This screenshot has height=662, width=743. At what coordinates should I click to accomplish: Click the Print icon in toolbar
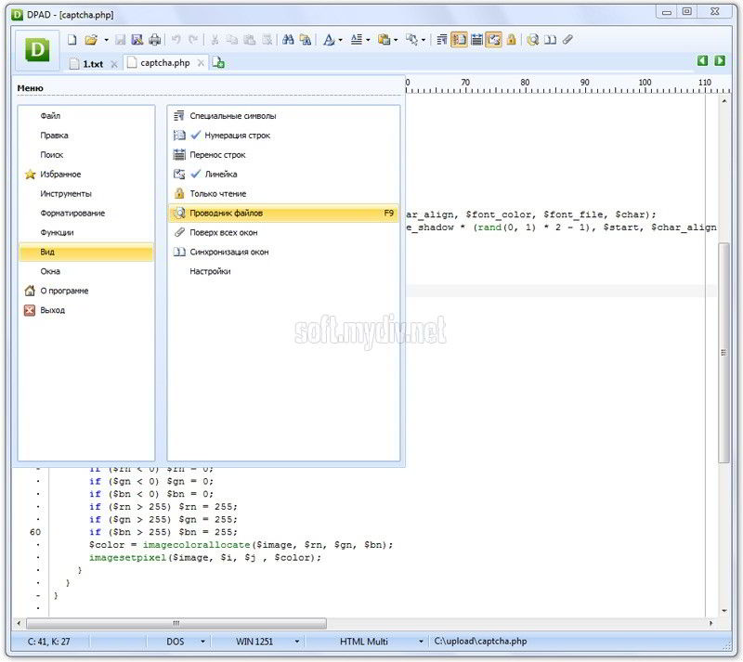[154, 40]
